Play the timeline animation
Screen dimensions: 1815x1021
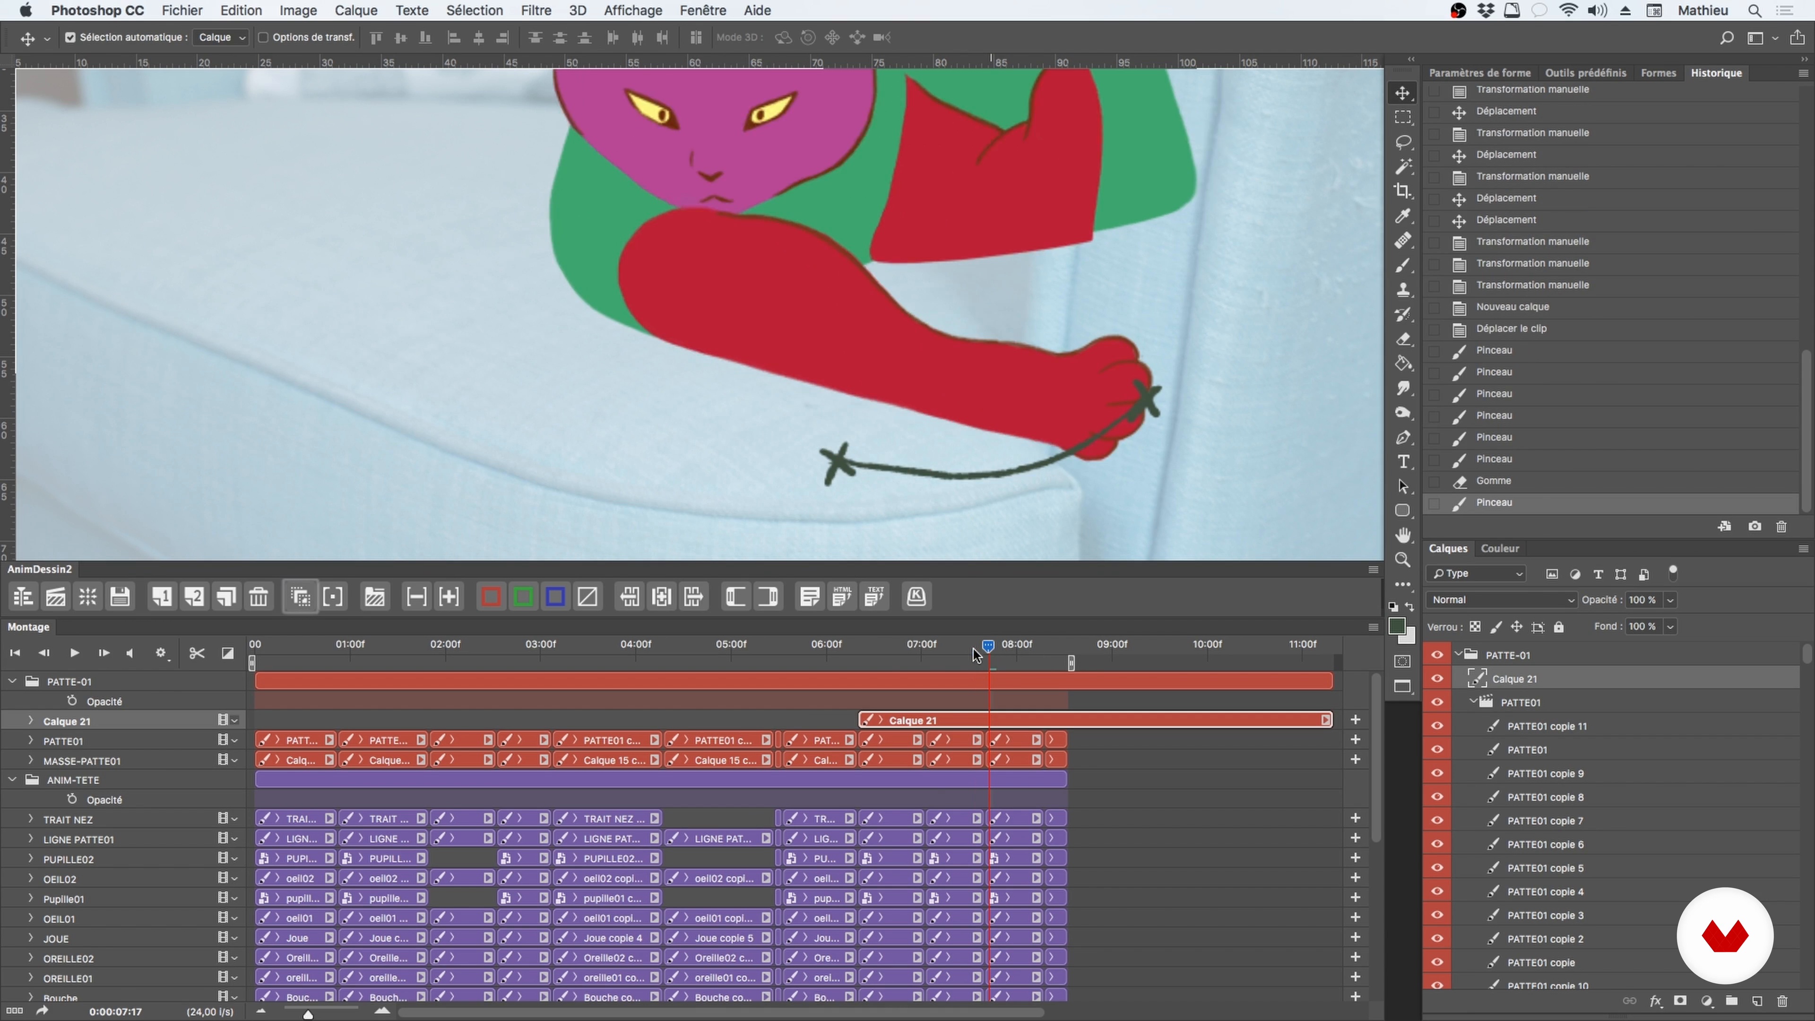[x=74, y=653]
